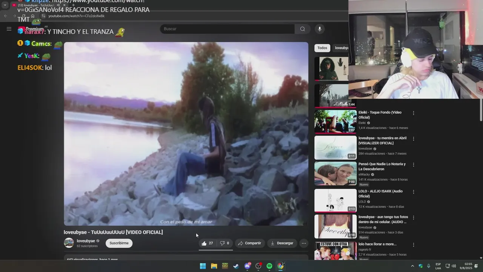Click the YouTube Premium logo
483x272 pixels.
click(x=31, y=29)
